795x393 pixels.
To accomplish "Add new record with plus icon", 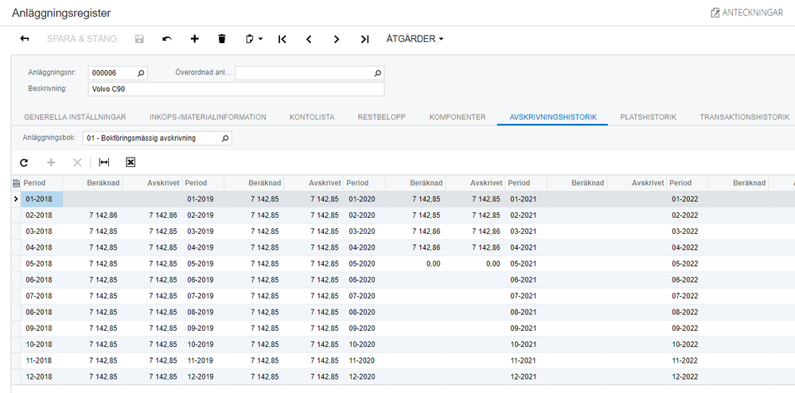I will [x=194, y=39].
